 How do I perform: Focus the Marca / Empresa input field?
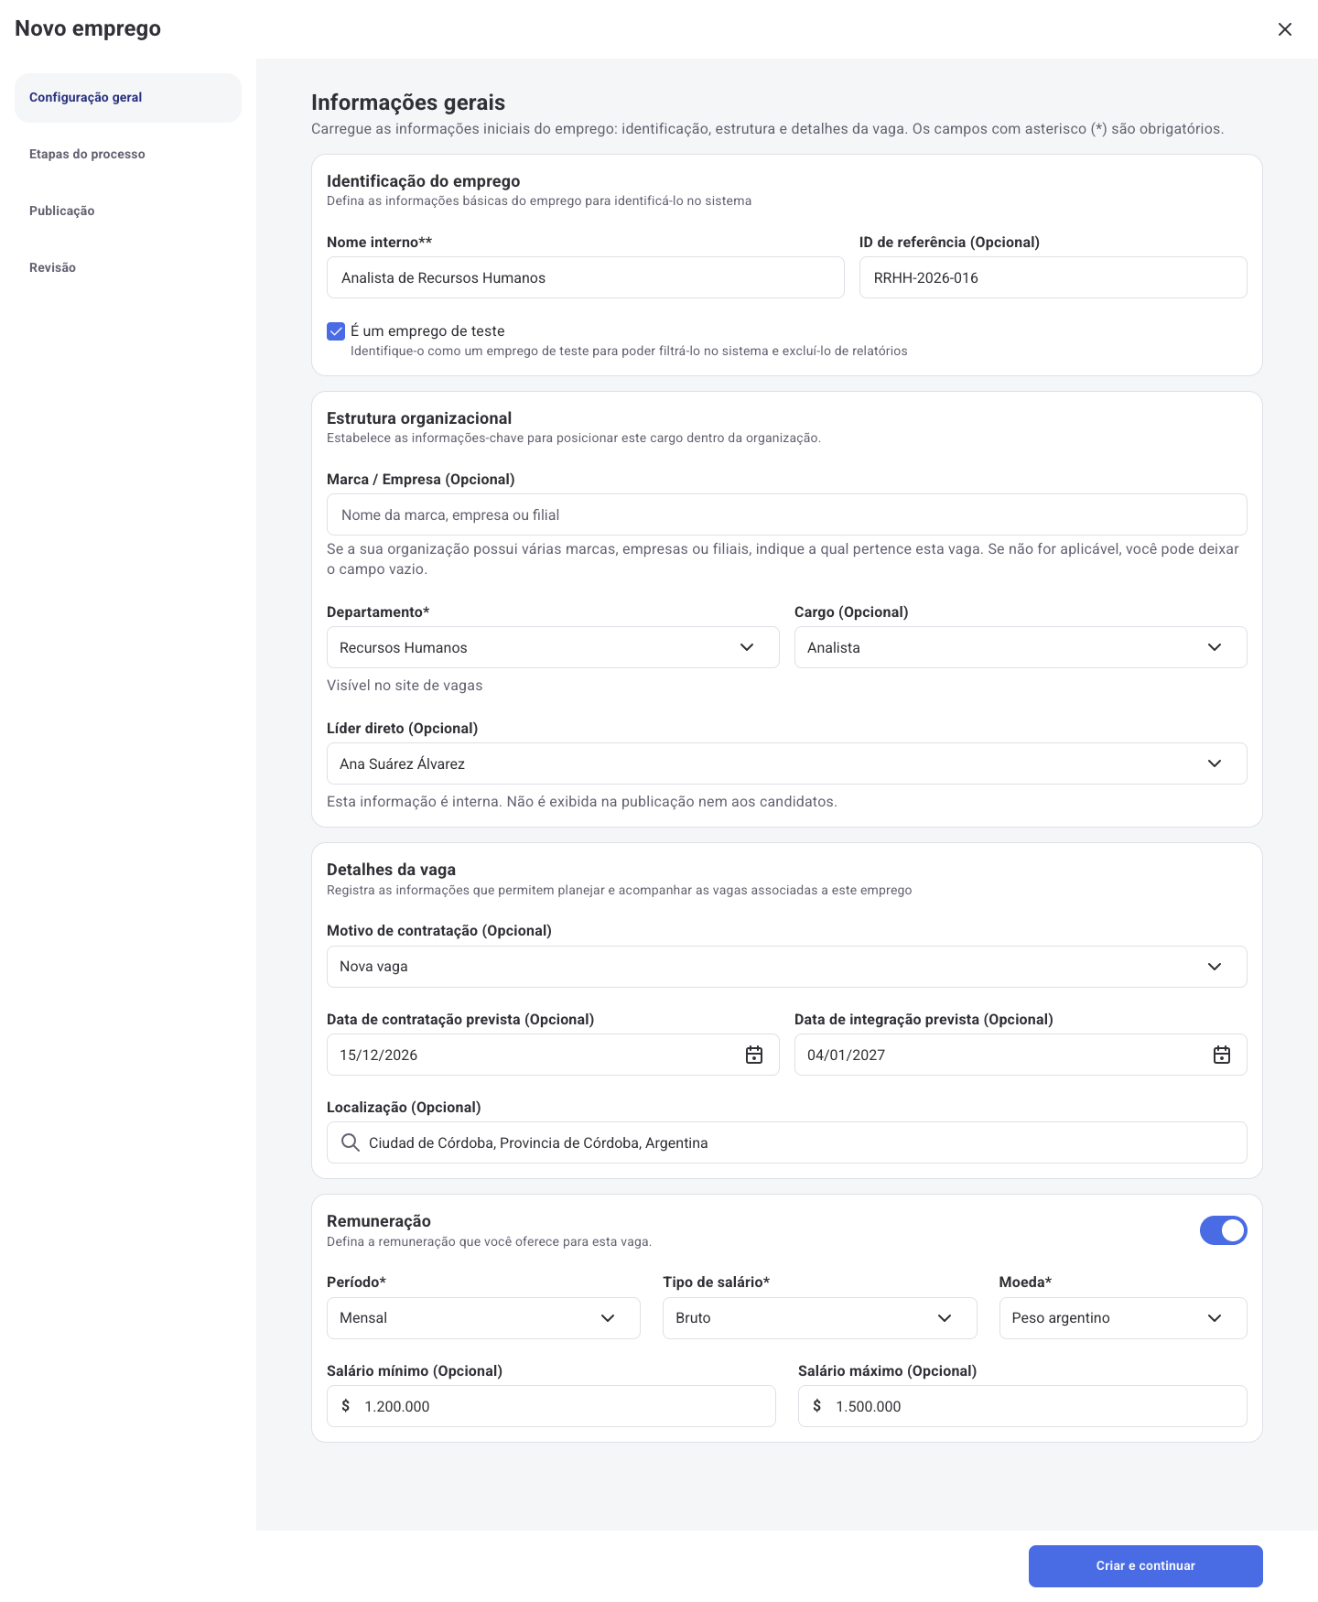click(x=787, y=514)
